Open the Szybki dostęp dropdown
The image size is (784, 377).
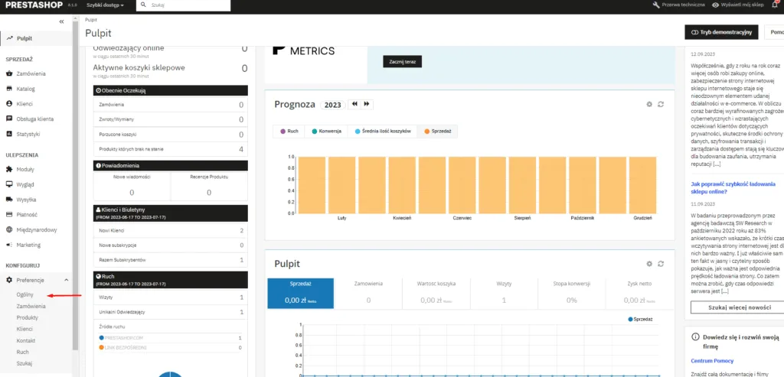tap(105, 5)
